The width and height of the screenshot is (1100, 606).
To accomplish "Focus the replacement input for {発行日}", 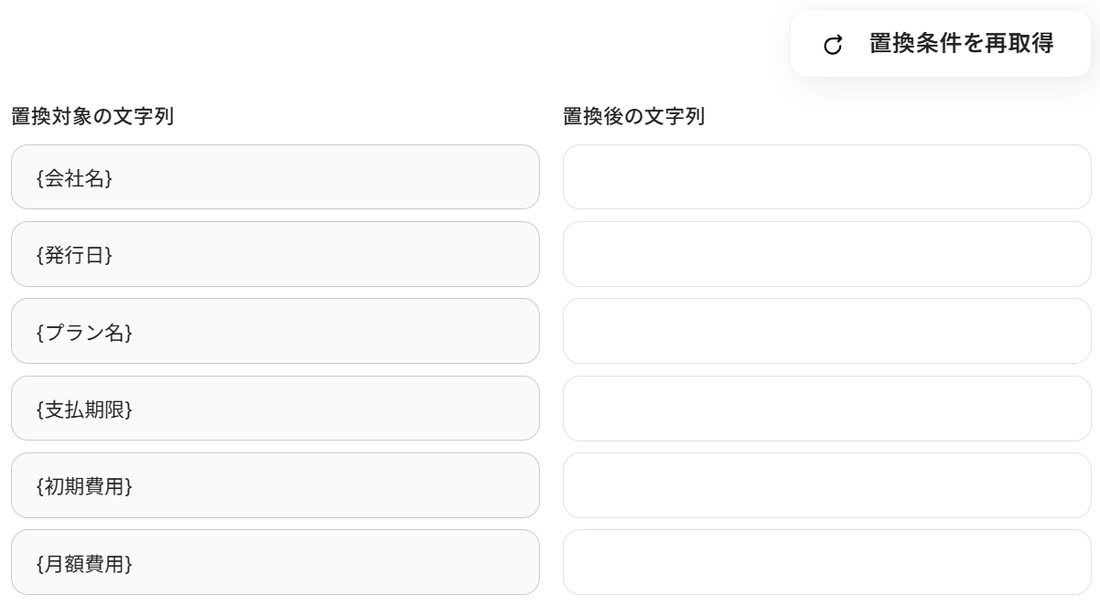I will tap(826, 254).
